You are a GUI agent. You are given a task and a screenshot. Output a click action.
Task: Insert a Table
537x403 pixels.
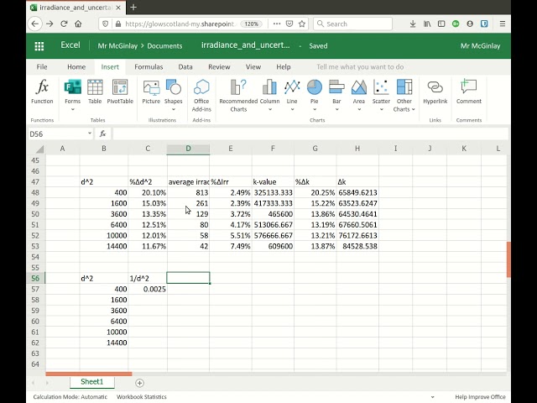pyautogui.click(x=95, y=92)
